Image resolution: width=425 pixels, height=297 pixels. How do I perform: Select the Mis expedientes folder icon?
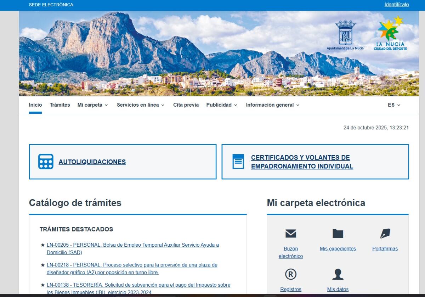tap(338, 233)
